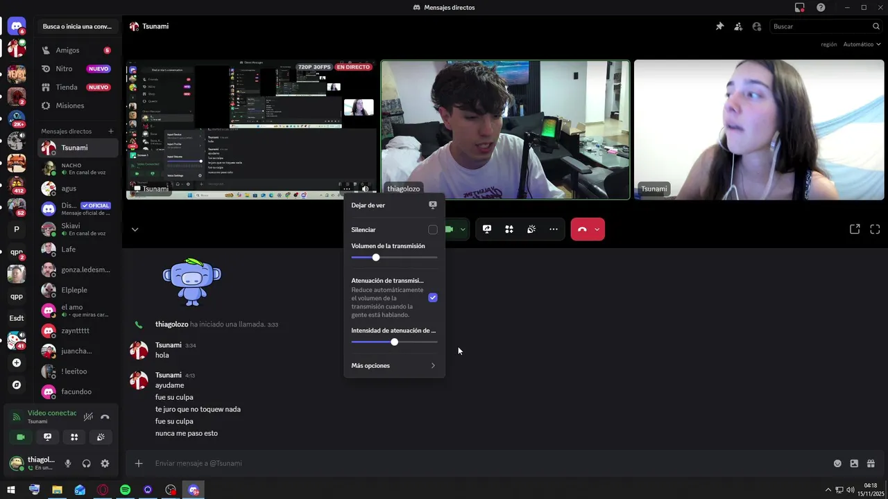This screenshot has height=499, width=888.
Task: Open the Lafe direct message
Action: tap(78, 249)
